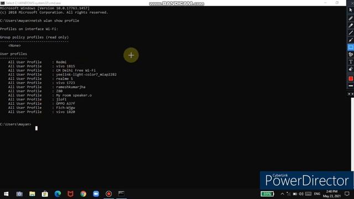Switch ENG input language
Screen dimensions: 354x199
(x=317, y=194)
